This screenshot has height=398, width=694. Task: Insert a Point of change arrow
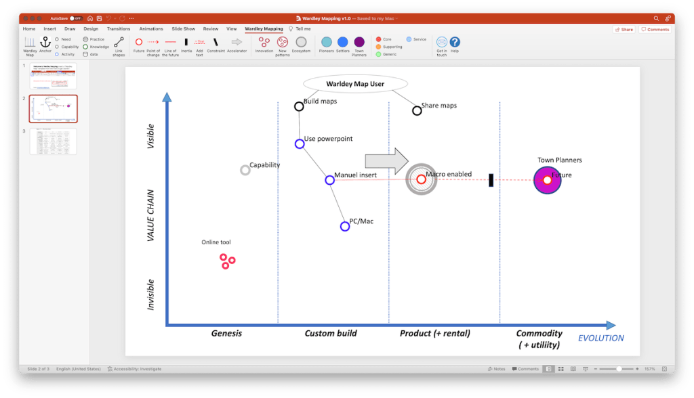click(152, 43)
